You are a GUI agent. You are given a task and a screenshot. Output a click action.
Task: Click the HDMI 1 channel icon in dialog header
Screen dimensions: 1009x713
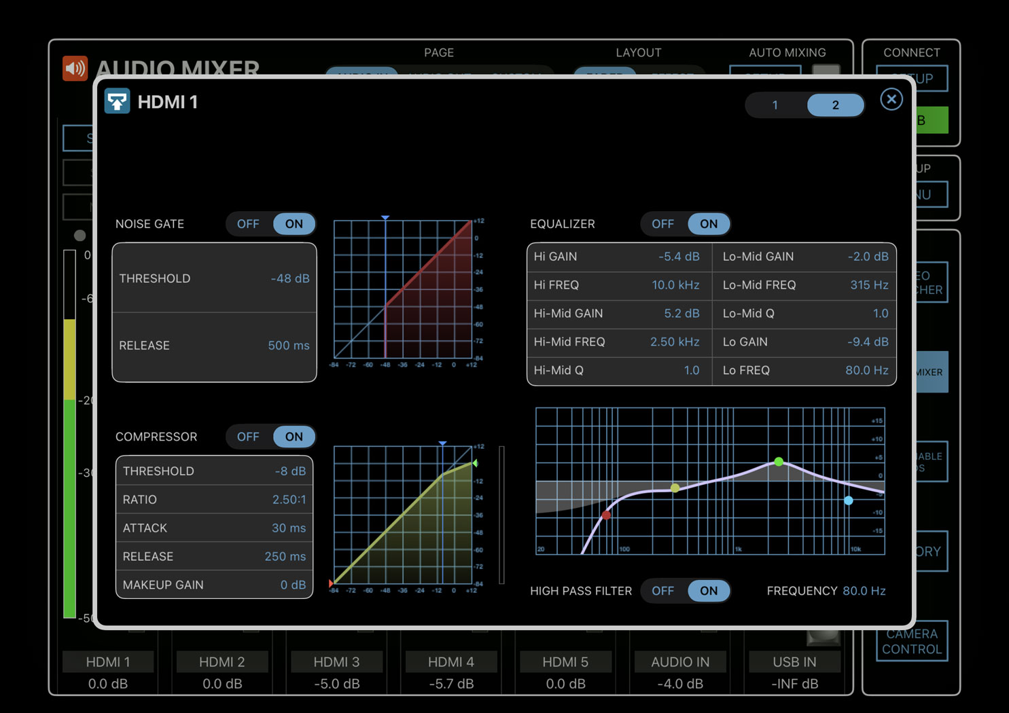(x=117, y=102)
